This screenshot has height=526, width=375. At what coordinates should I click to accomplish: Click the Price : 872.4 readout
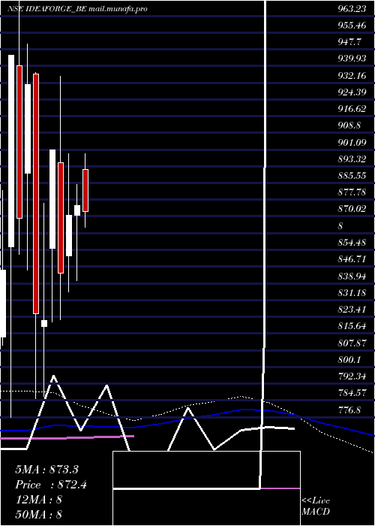point(51,485)
